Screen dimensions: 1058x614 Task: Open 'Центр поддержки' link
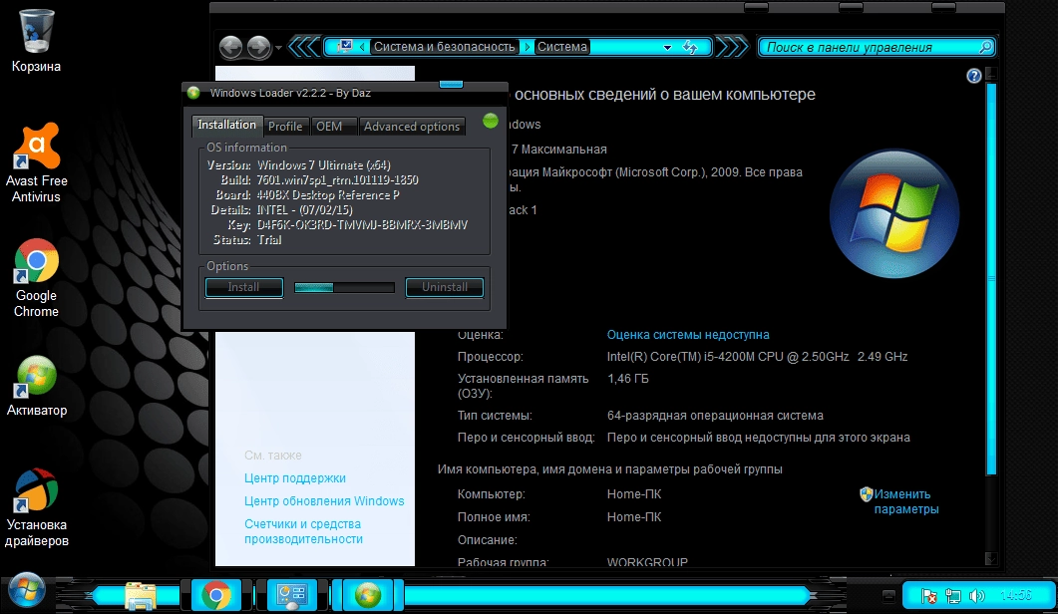[295, 478]
